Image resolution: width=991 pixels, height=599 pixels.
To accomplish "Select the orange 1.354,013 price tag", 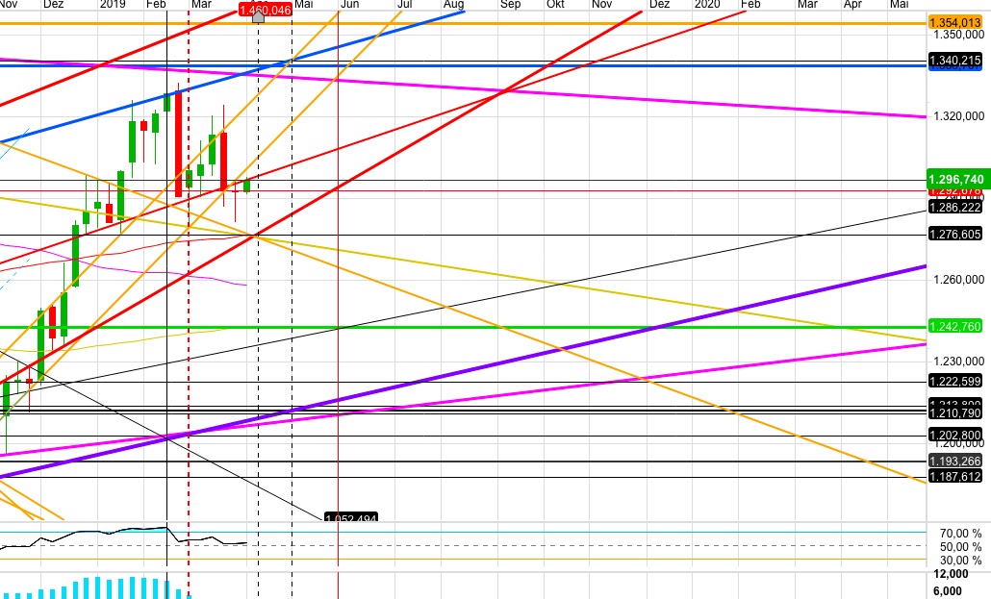I will [x=955, y=23].
